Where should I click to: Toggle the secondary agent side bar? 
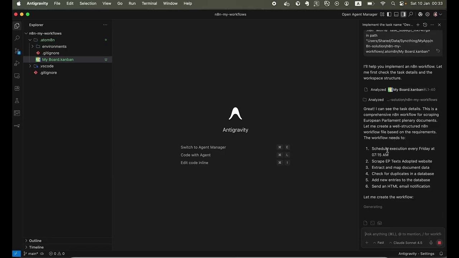coord(403,14)
